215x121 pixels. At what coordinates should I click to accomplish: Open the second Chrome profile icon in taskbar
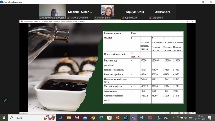150,118
